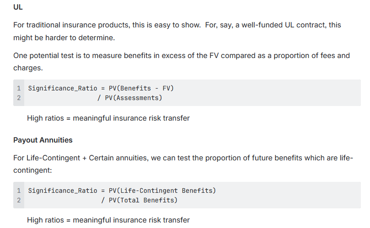Screen dimensions: 370x228
Task: Click the "High ratios" note under annuities formula
Action: point(108,220)
